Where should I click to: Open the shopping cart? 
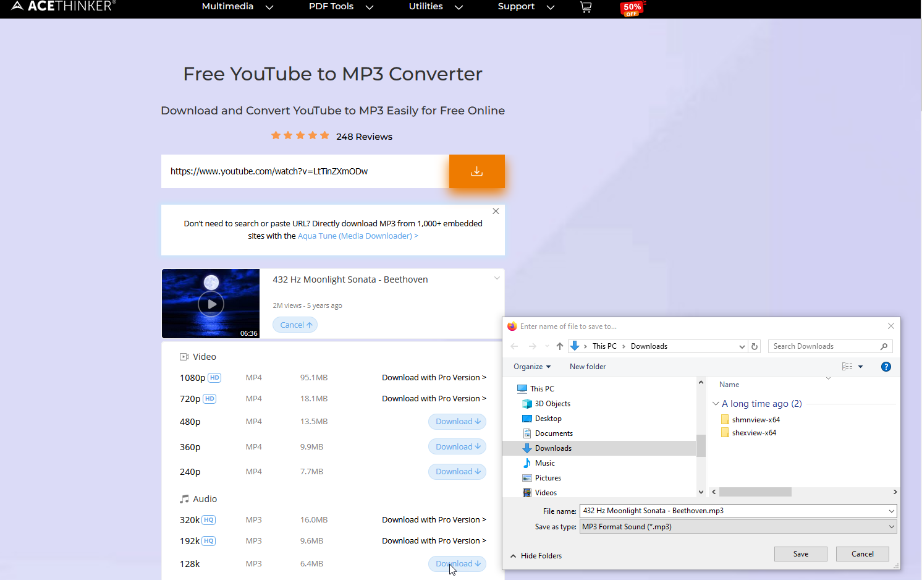585,7
